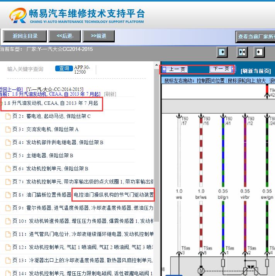The height and width of the screenshot is (276, 275).
Task: Click the T60/16 connector label in diagram
Action: [207, 121]
